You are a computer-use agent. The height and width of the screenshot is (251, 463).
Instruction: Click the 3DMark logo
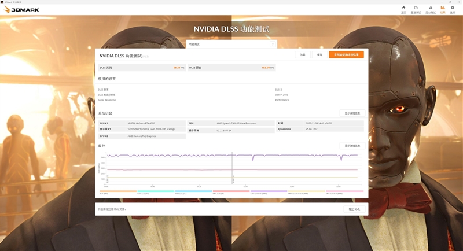(x=21, y=9)
